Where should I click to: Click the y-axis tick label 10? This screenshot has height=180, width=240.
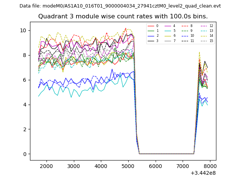pyautogui.click(x=23, y=30)
